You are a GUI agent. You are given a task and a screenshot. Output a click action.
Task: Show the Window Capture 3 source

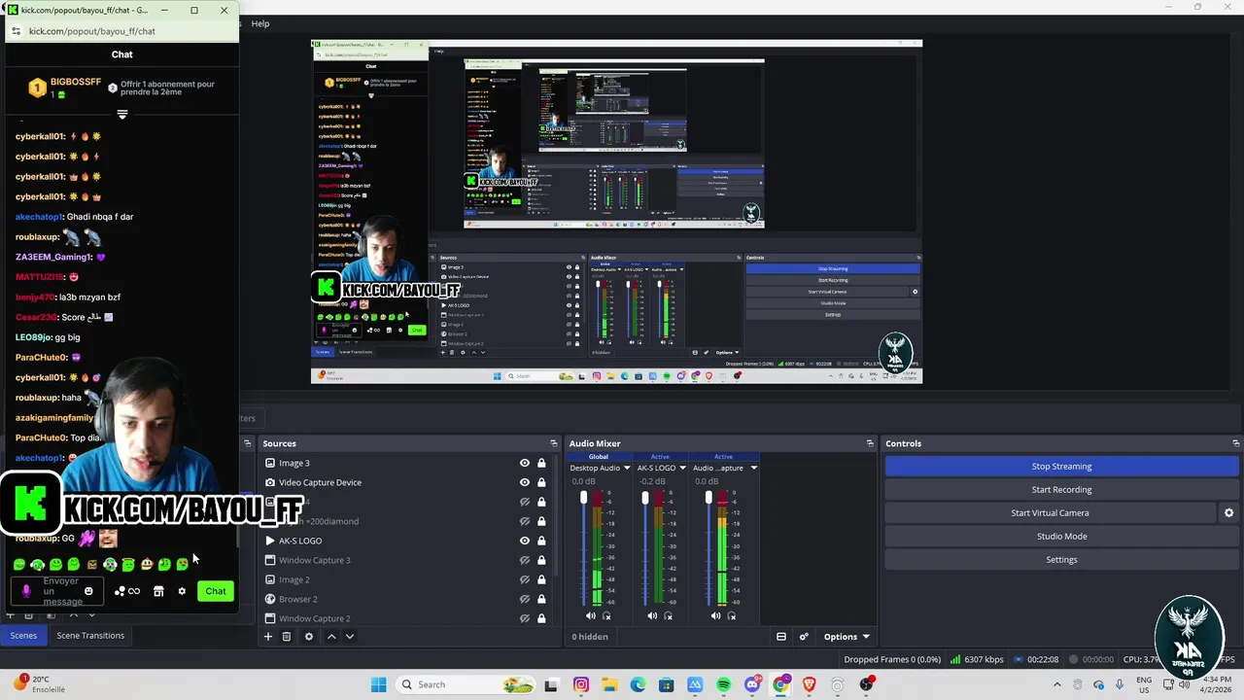point(525,560)
